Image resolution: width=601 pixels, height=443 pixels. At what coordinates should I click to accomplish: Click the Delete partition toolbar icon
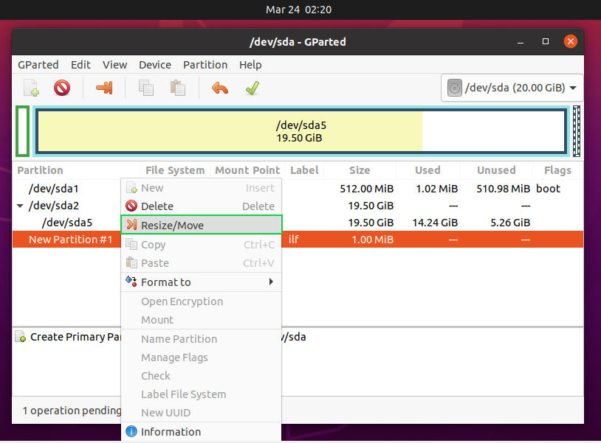pos(62,88)
